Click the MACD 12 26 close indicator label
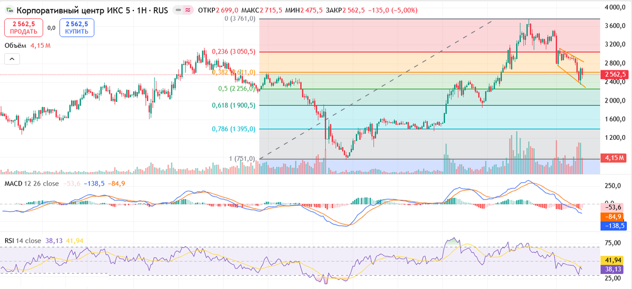The height and width of the screenshot is (289, 632). click(x=32, y=183)
